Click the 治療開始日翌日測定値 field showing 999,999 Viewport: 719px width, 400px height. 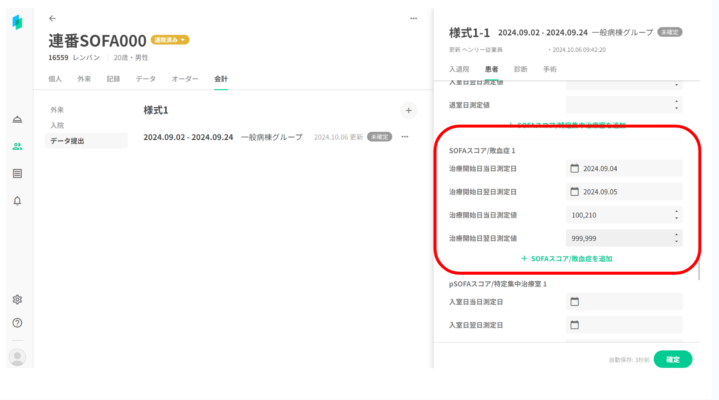coord(619,238)
